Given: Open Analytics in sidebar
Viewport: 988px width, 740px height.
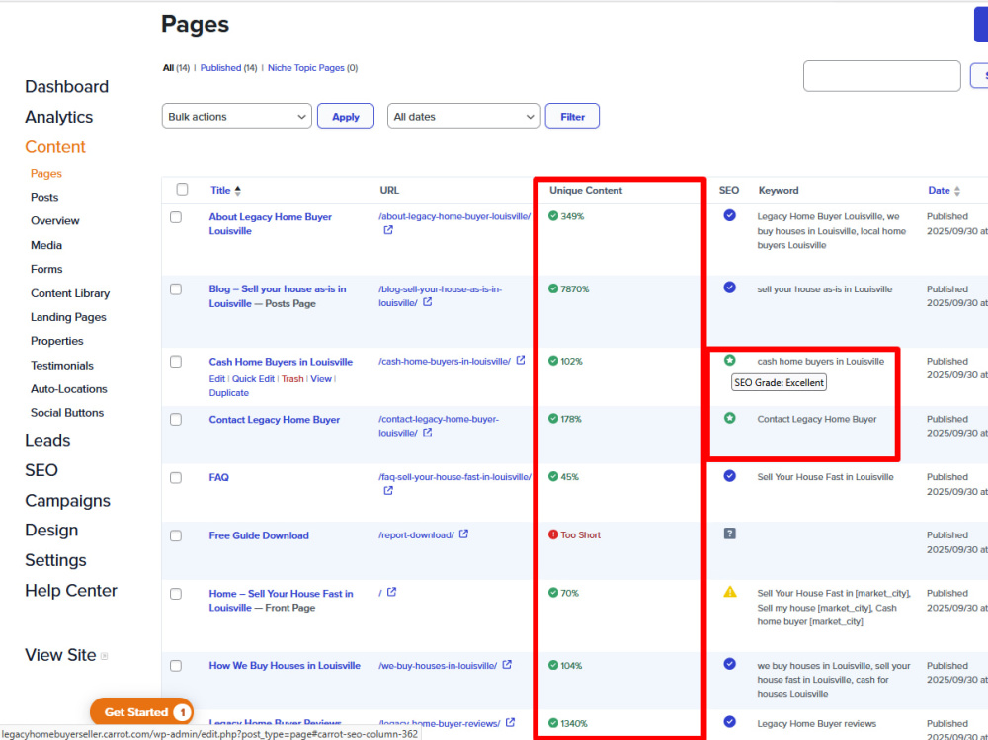Looking at the screenshot, I should tap(58, 117).
